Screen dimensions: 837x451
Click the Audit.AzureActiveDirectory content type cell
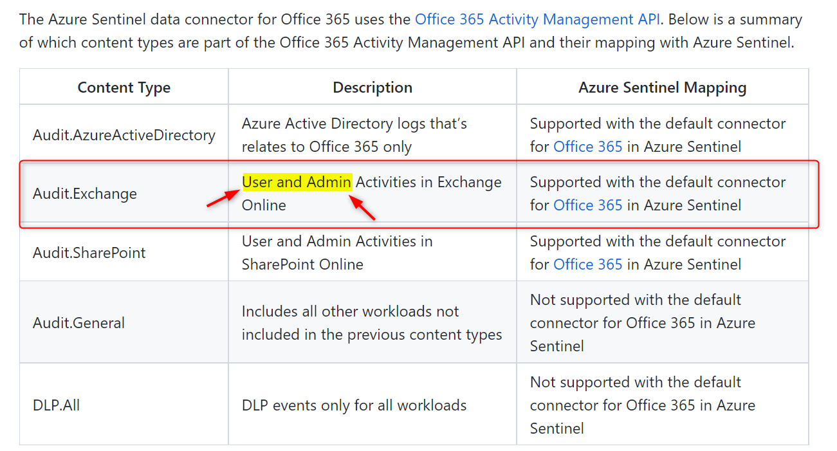click(x=124, y=135)
